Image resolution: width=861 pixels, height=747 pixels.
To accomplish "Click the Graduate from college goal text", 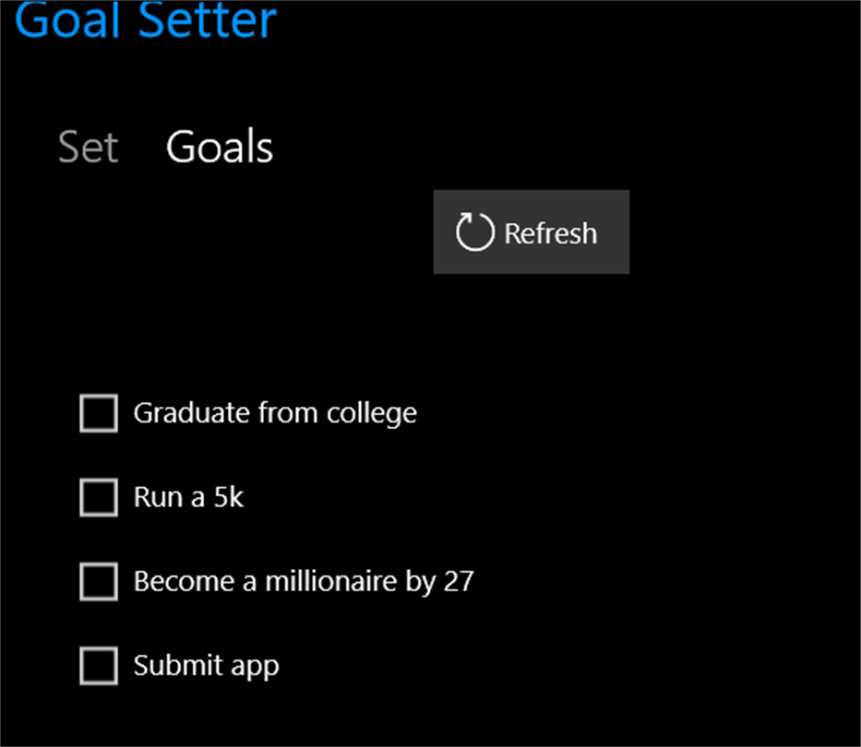I will click(x=275, y=413).
